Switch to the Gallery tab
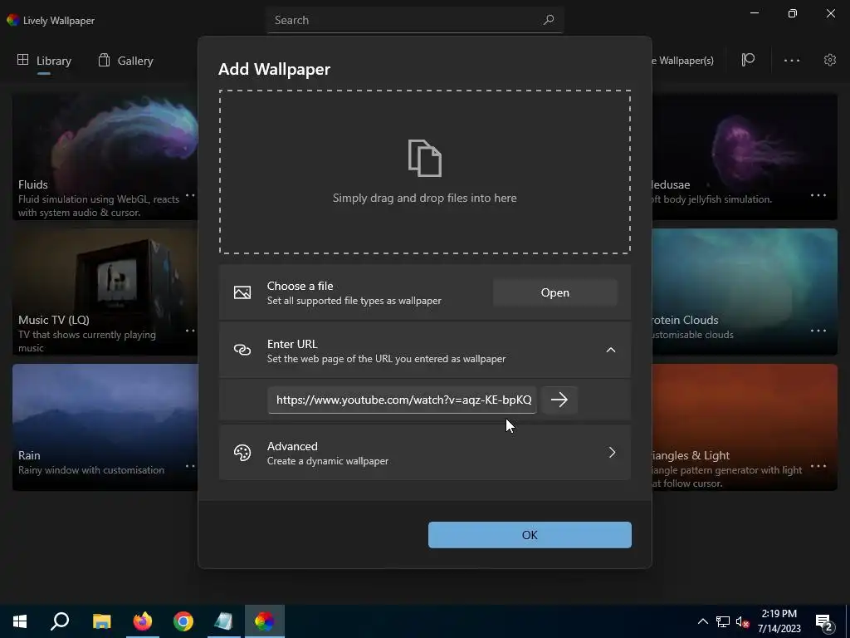 click(126, 61)
